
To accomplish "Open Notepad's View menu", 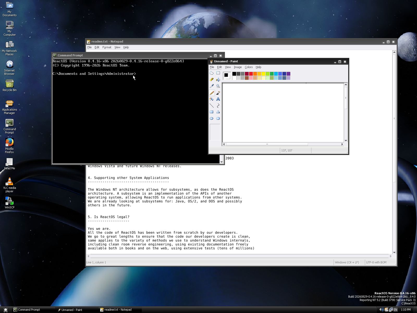I will click(x=117, y=47).
